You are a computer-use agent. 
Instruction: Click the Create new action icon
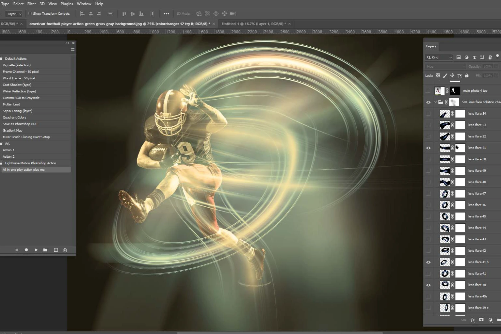tap(56, 250)
